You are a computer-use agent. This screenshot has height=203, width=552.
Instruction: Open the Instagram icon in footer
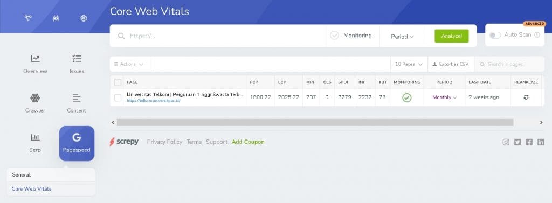pyautogui.click(x=506, y=142)
